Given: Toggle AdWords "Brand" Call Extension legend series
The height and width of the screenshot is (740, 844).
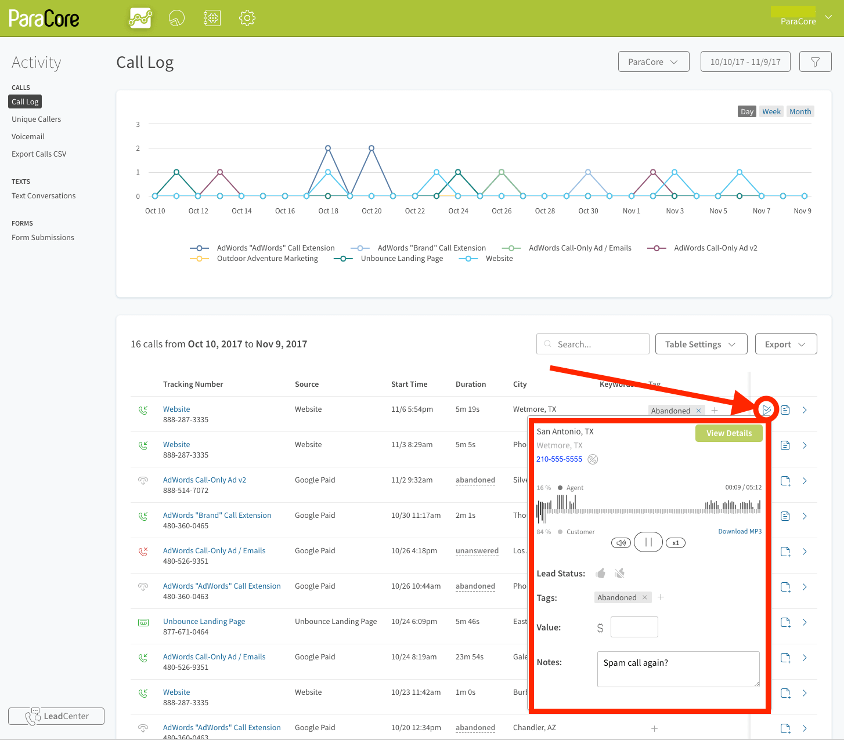Looking at the screenshot, I should (418, 248).
